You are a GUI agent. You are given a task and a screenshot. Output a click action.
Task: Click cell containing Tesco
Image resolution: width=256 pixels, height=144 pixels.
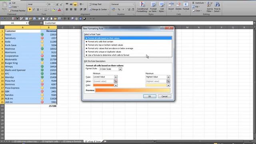[22, 35]
